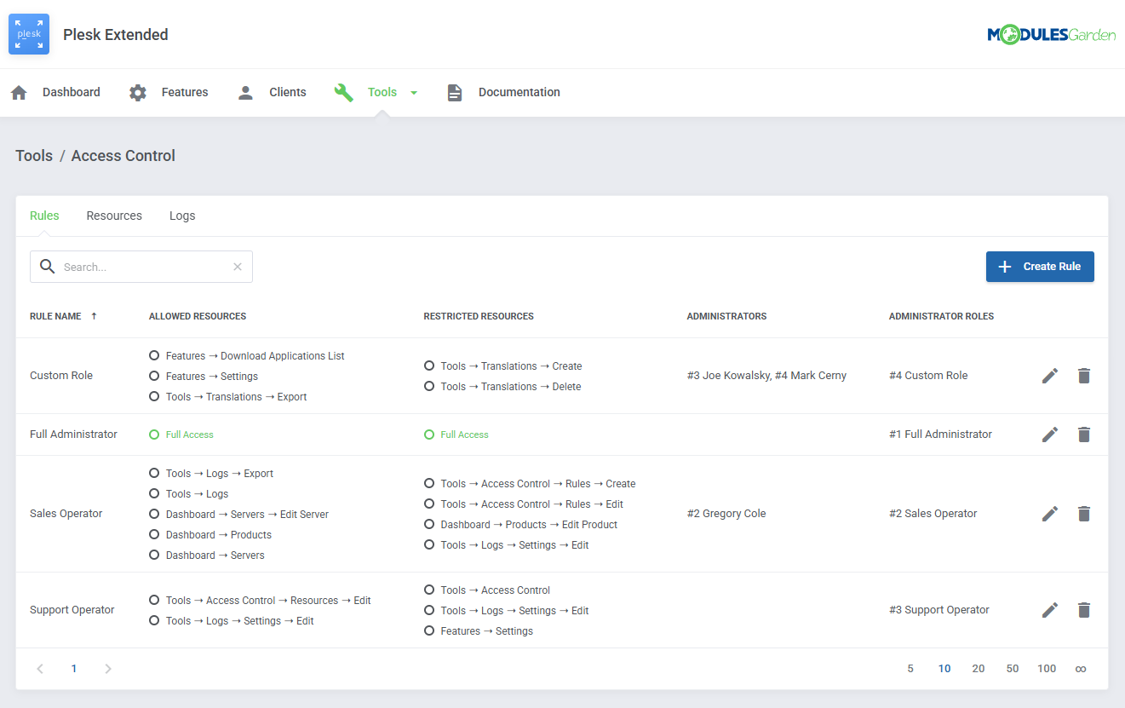The width and height of the screenshot is (1125, 708).
Task: Open the Logs tab
Action: (x=181, y=216)
